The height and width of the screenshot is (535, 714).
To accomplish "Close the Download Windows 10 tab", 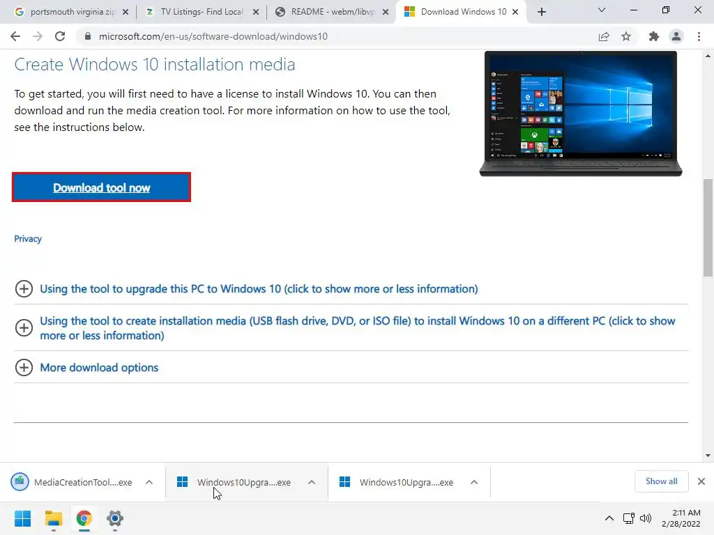I will (x=515, y=12).
